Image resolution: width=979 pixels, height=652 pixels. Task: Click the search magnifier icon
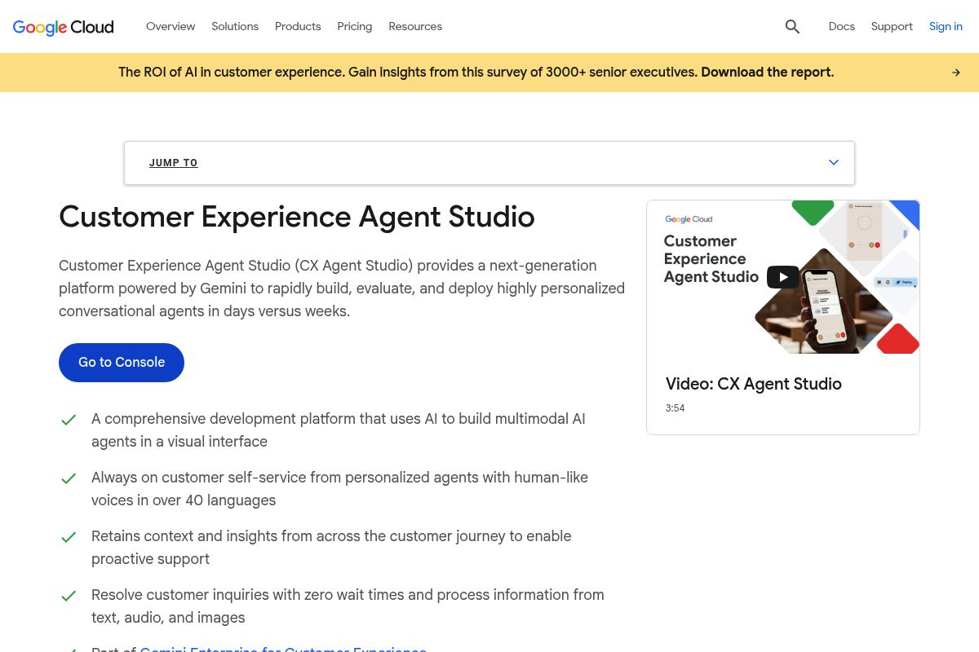[x=792, y=27]
